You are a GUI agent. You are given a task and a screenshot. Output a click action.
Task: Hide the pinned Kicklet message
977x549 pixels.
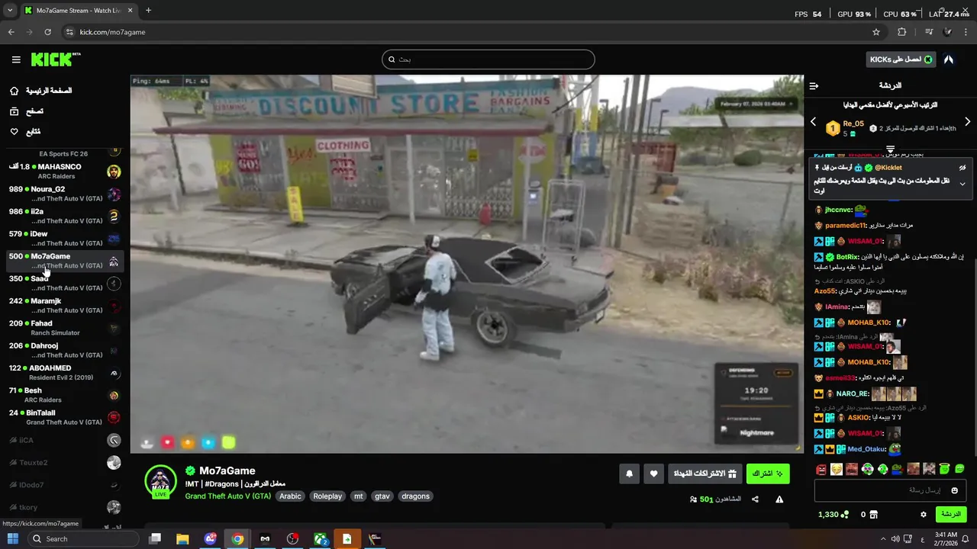tap(962, 168)
